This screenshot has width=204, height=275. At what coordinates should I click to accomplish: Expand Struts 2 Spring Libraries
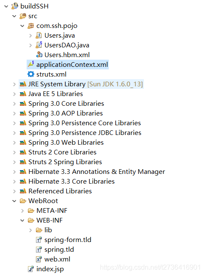pyautogui.click(x=14, y=162)
